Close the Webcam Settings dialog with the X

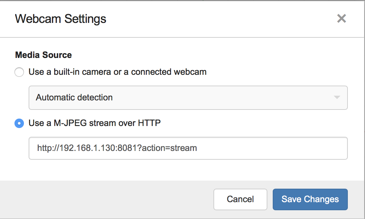(x=341, y=19)
